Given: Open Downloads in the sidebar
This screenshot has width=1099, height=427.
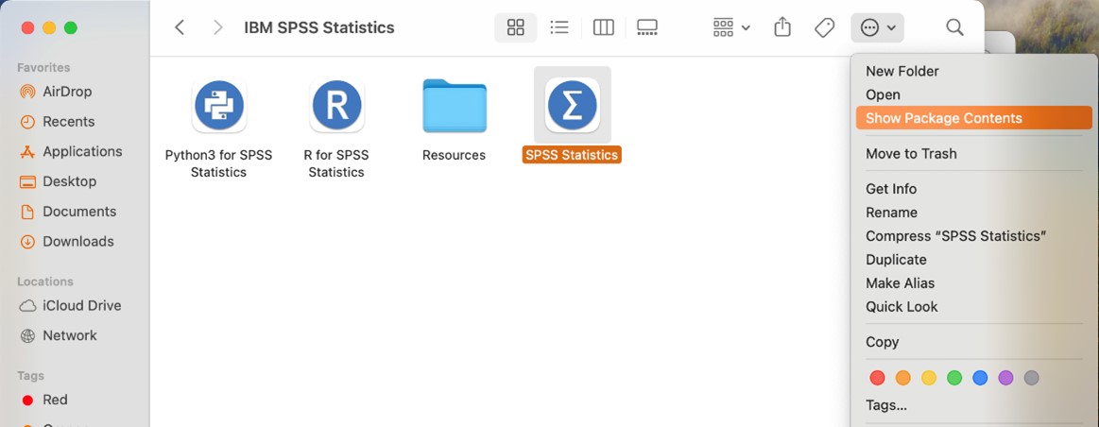Looking at the screenshot, I should point(77,241).
